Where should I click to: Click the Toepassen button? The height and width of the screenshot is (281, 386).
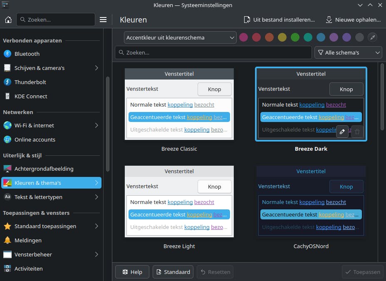pos(363,272)
